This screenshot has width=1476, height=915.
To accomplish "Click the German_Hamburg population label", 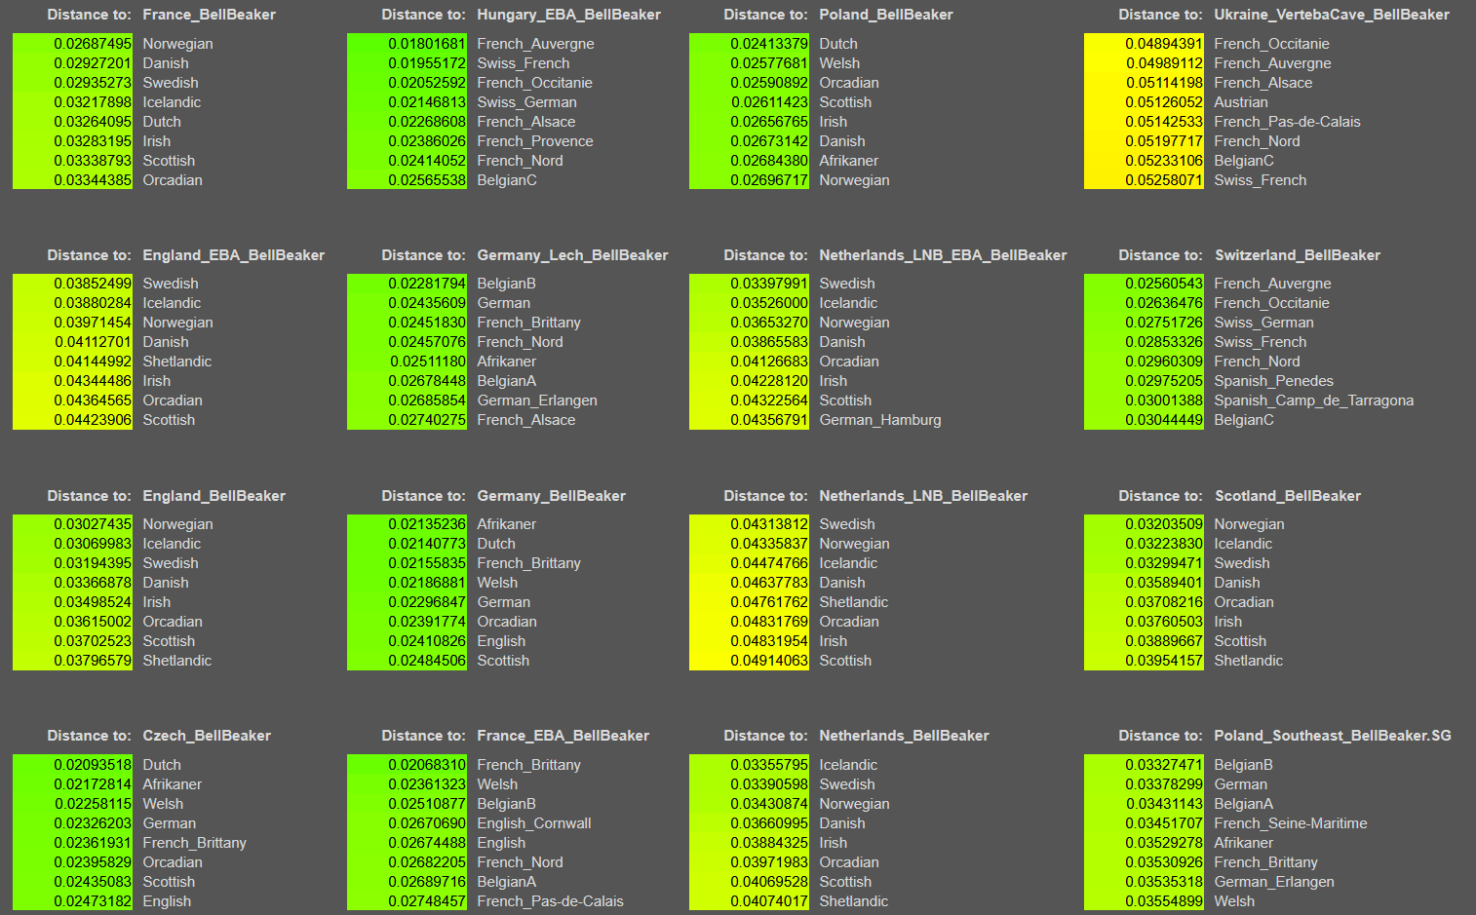I will pyautogui.click(x=880, y=420).
